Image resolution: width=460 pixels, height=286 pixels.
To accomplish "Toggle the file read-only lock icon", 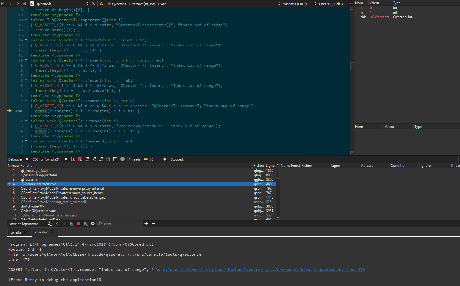I will click(x=25, y=4).
